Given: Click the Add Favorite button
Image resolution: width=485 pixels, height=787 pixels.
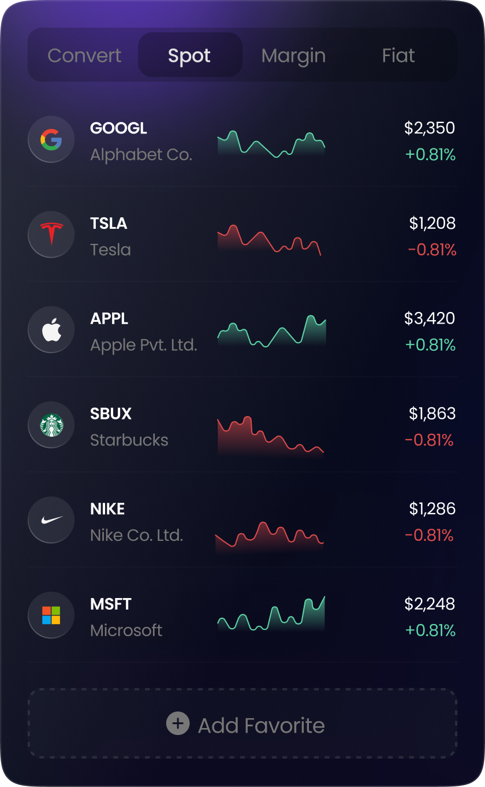Looking at the screenshot, I should [242, 723].
